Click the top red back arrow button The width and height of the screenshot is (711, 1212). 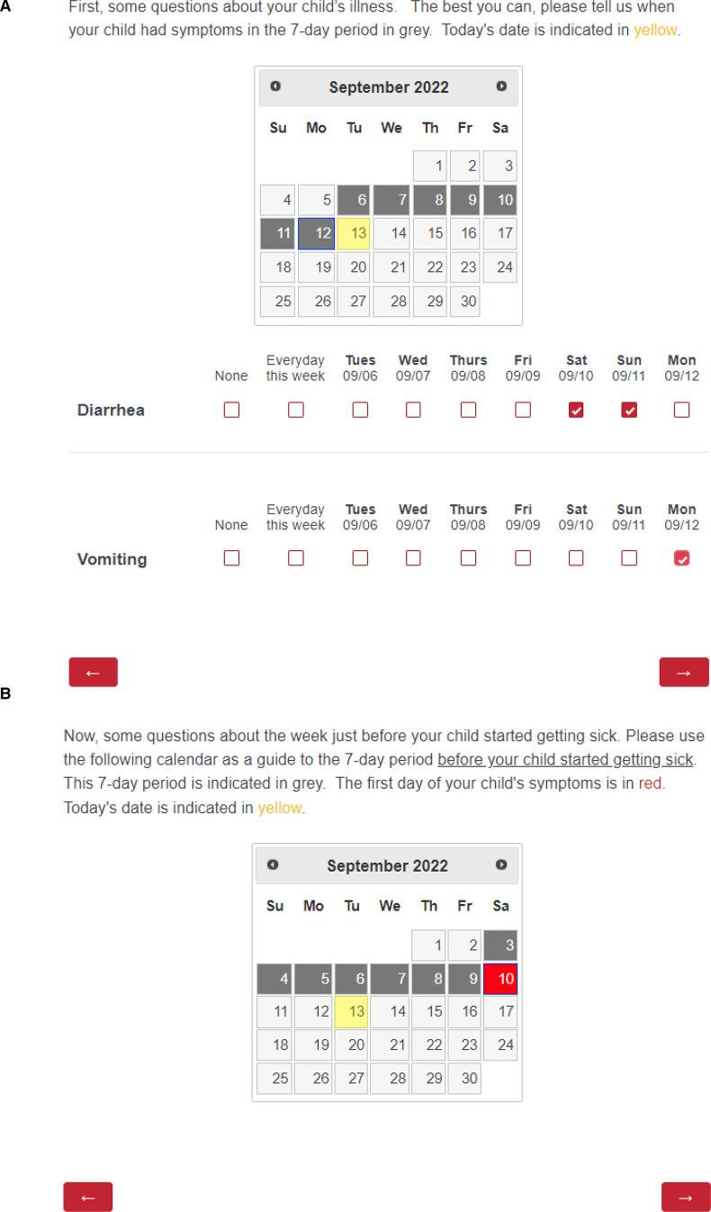(x=93, y=673)
